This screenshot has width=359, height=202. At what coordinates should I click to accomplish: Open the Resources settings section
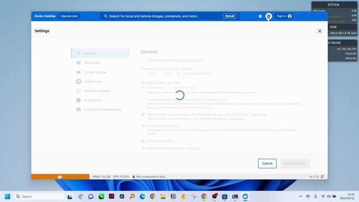click(x=100, y=63)
